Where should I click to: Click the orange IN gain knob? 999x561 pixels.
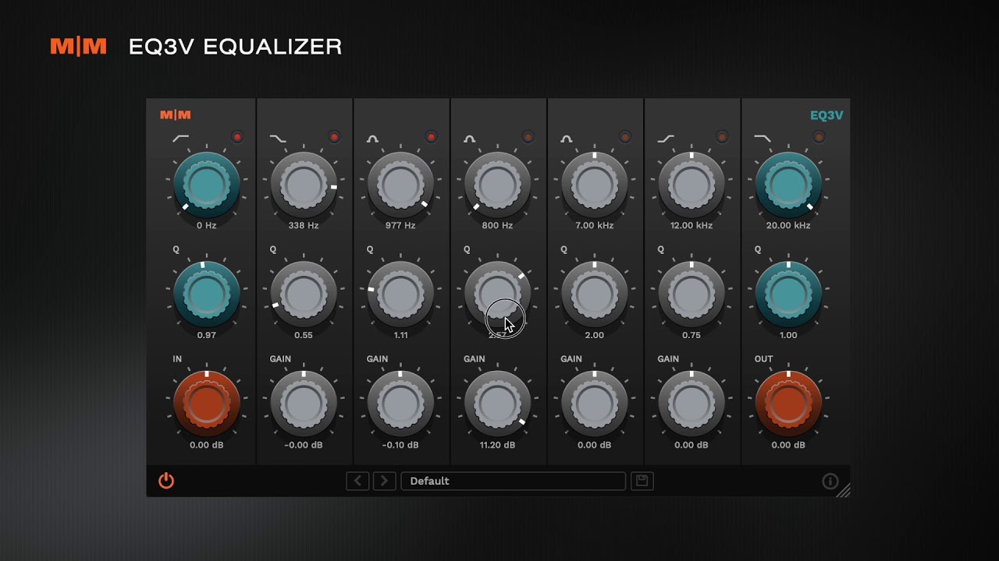click(207, 404)
